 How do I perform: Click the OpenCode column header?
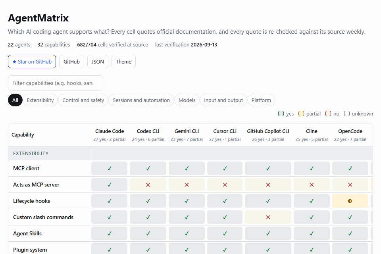coord(350,135)
